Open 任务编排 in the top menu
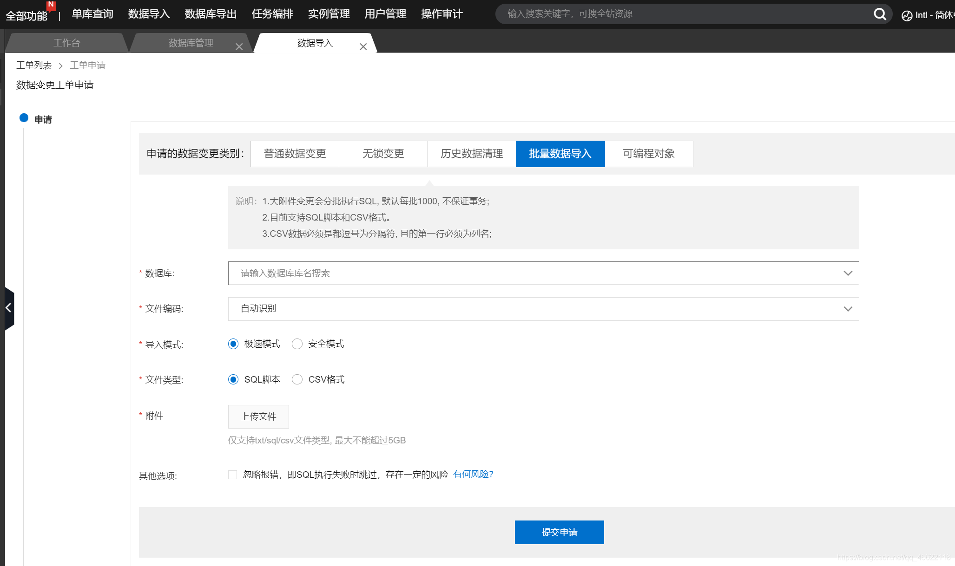This screenshot has height=566, width=955. tap(272, 14)
